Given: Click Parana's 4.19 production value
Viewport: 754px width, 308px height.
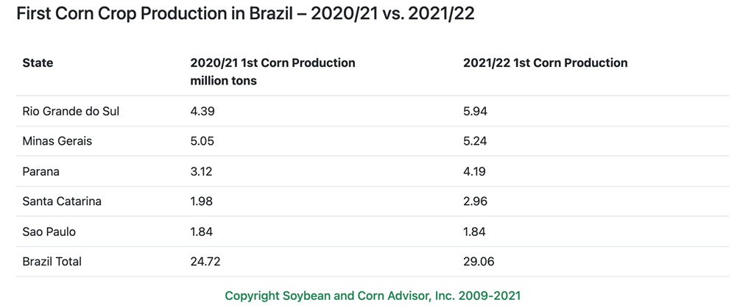Looking at the screenshot, I should pyautogui.click(x=474, y=171).
